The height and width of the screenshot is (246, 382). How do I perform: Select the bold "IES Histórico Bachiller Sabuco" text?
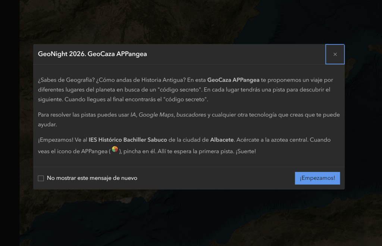[x=128, y=140]
